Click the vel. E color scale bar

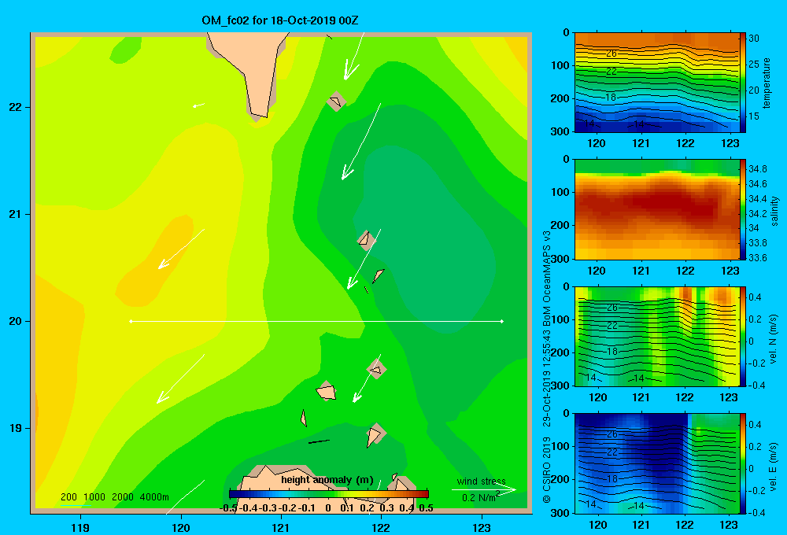(x=742, y=463)
